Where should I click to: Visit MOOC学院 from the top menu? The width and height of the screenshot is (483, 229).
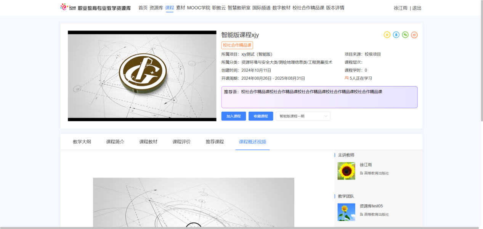(x=199, y=8)
